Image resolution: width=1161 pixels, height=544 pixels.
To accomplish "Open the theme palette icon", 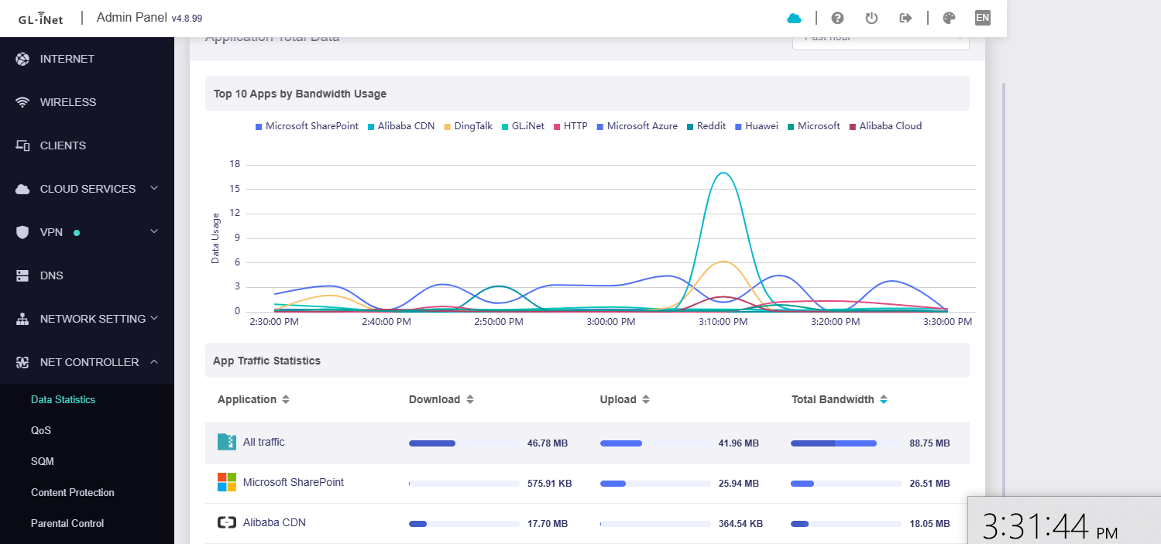I will click(949, 18).
